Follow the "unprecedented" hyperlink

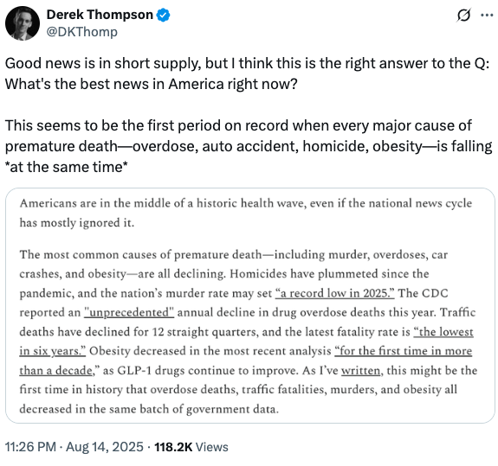coord(129,312)
